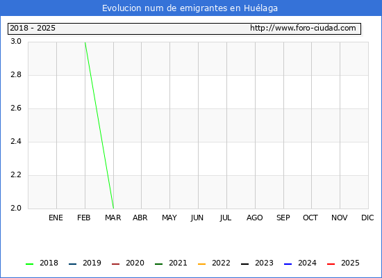The width and height of the screenshot is (382, 278).
Task: Click the ENE month axis label
Action: tap(56, 218)
